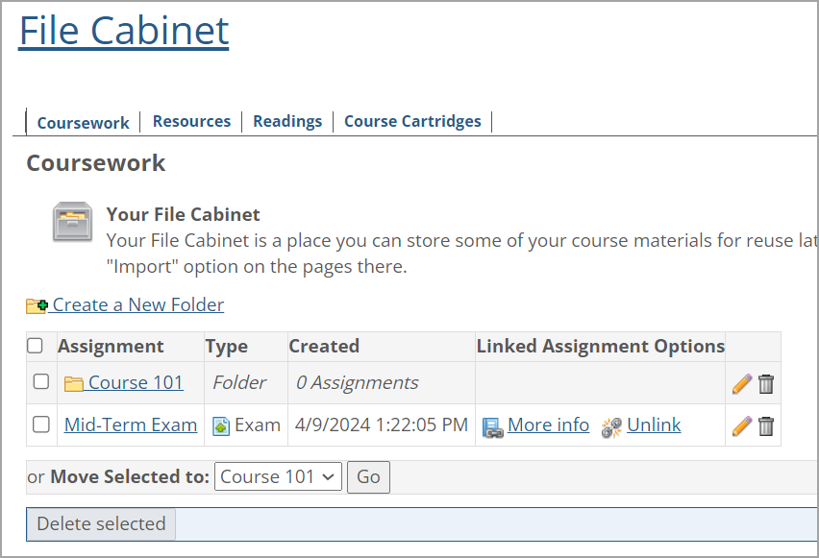Click the broken chain Unlink icon
The width and height of the screenshot is (819, 558).
[x=611, y=427]
